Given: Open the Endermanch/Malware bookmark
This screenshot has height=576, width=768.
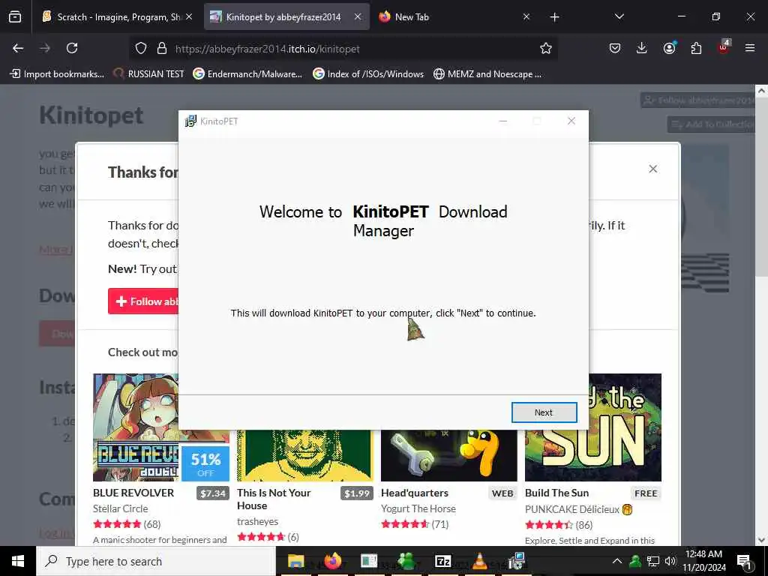Looking at the screenshot, I should pos(247,74).
